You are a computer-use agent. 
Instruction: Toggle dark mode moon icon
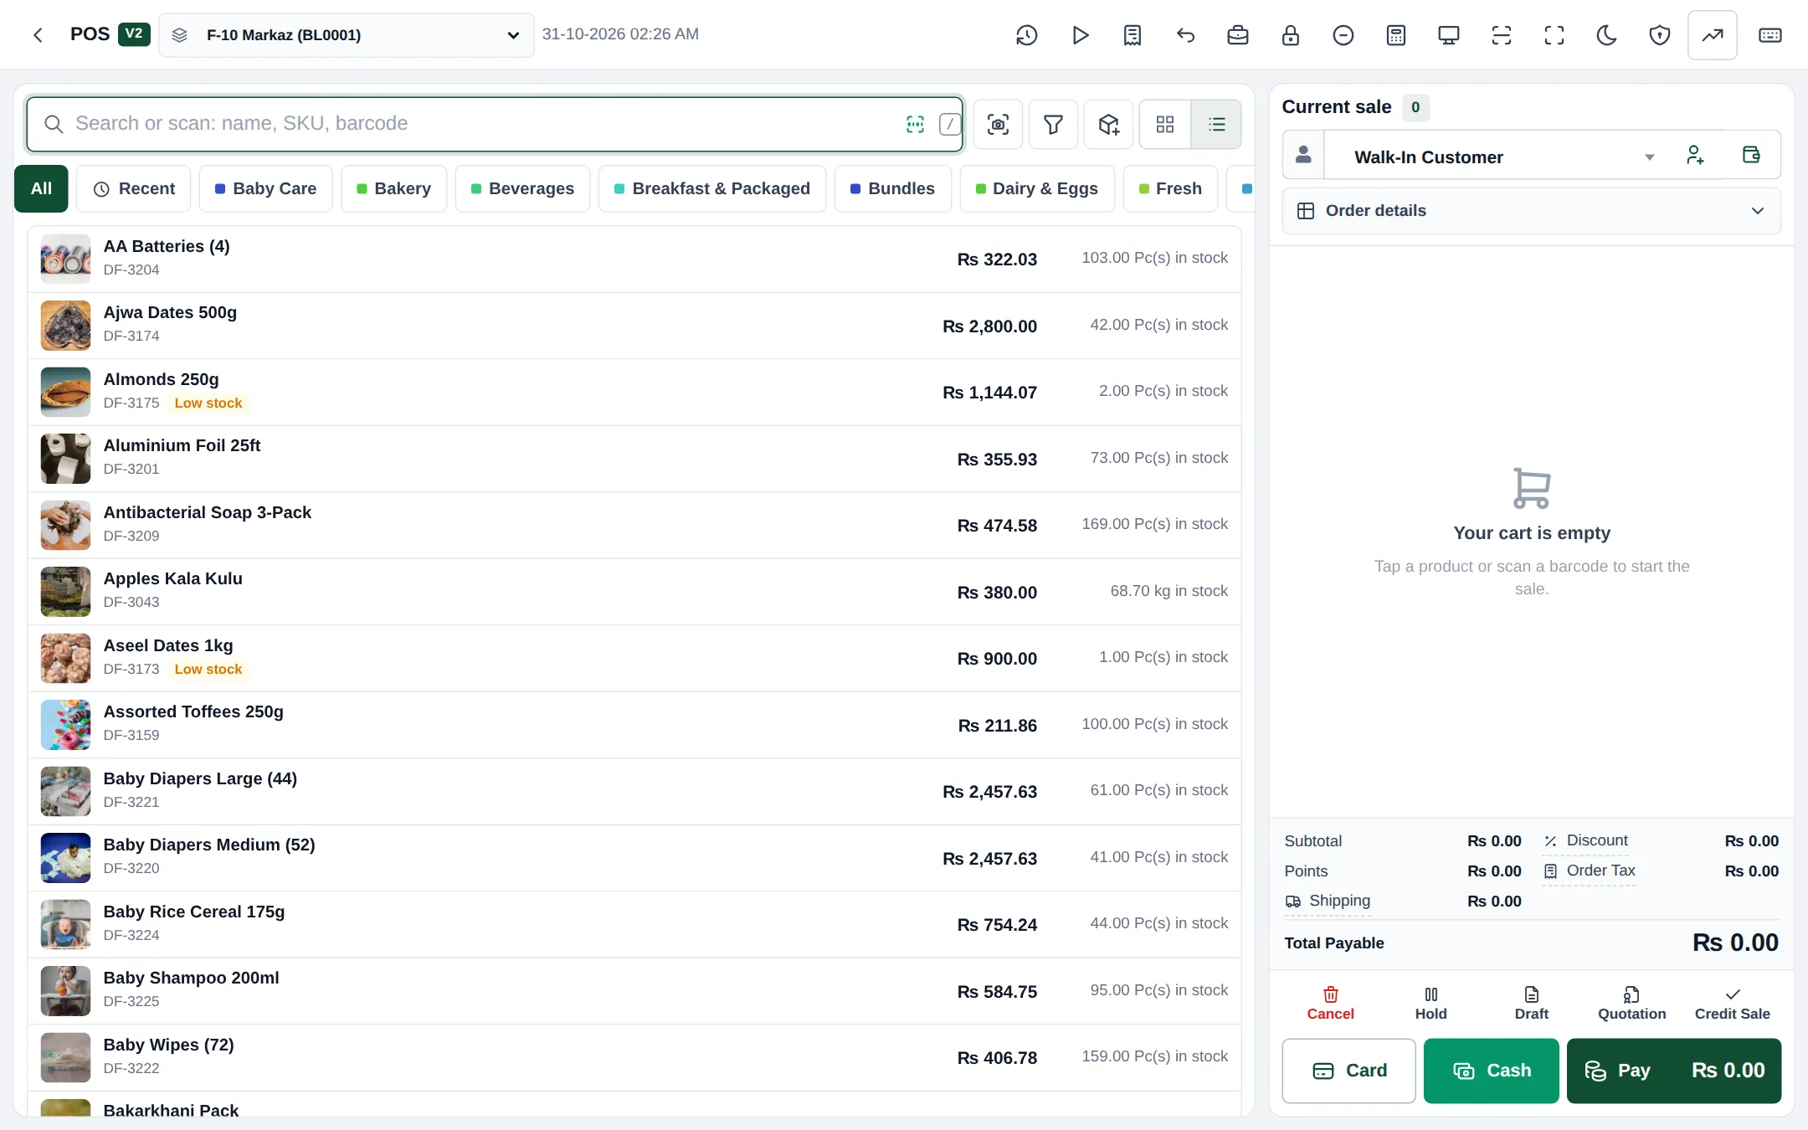[1607, 35]
